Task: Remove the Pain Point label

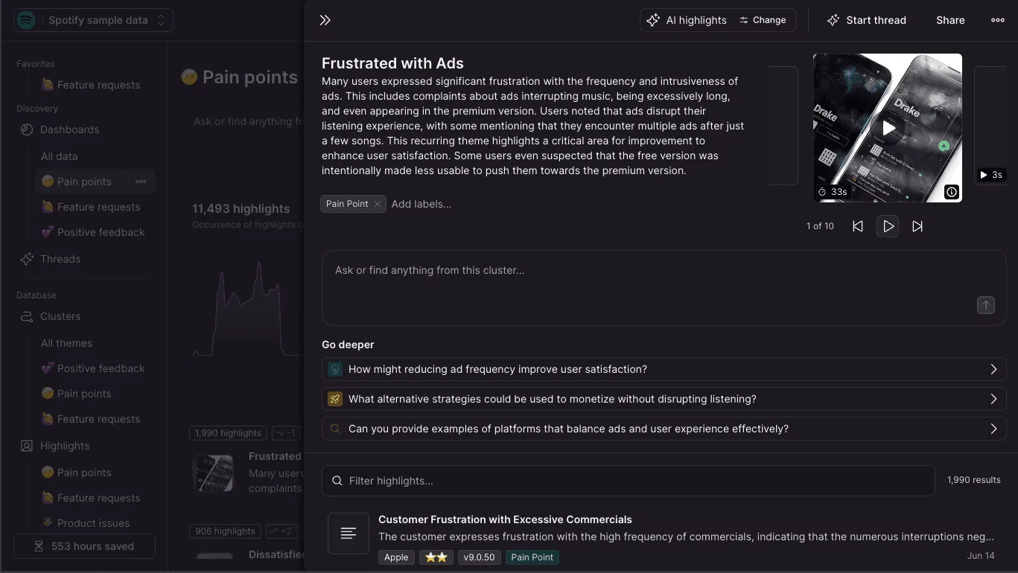Action: [x=378, y=204]
